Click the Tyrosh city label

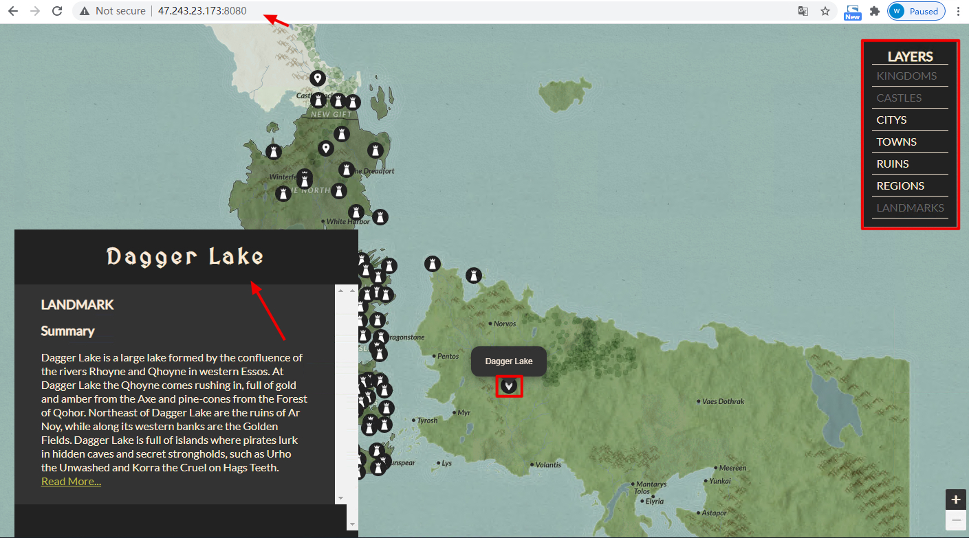point(427,421)
